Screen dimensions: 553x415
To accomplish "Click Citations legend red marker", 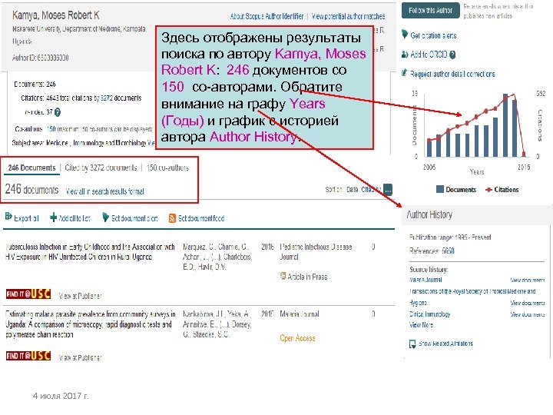I will 488,190.
